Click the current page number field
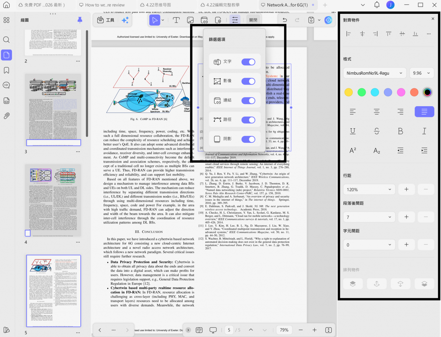Viewport: 441px width, 337px height. click(x=229, y=330)
